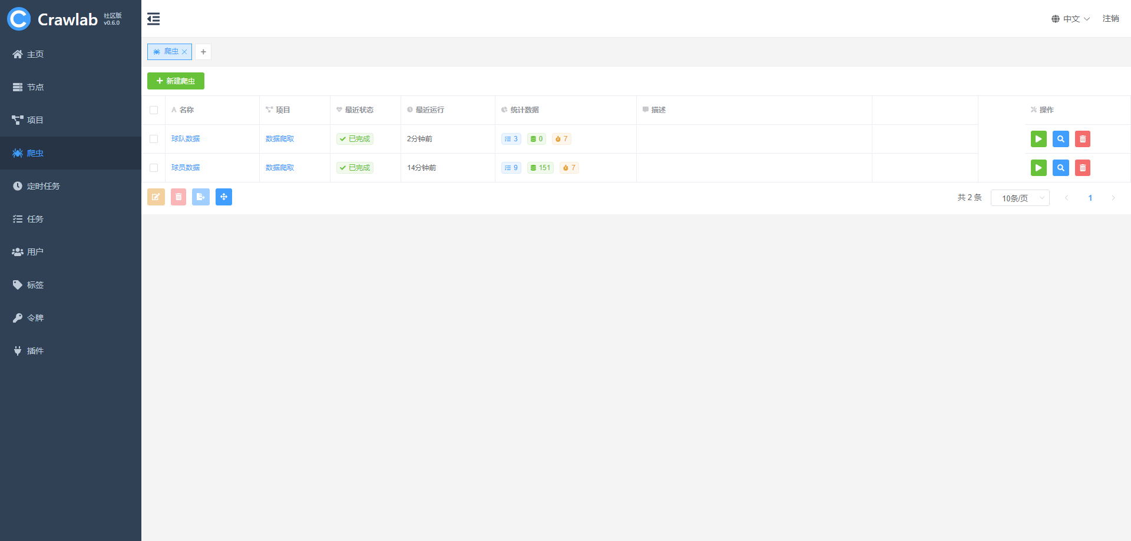
Task: Open the 项目 projects page
Action: 71,120
